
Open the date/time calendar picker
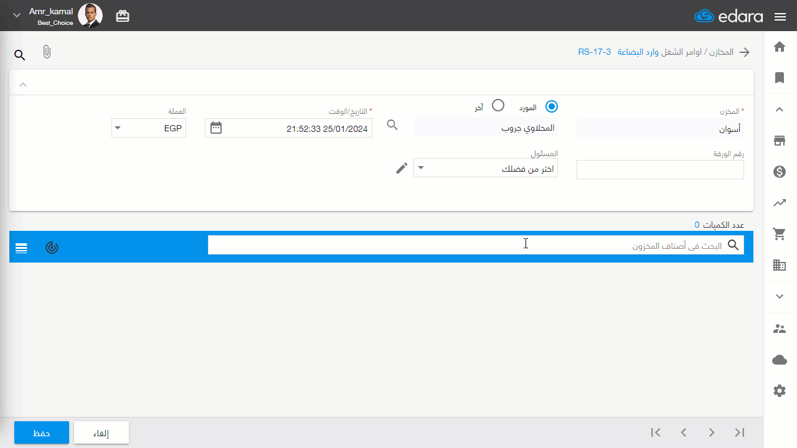coord(216,128)
